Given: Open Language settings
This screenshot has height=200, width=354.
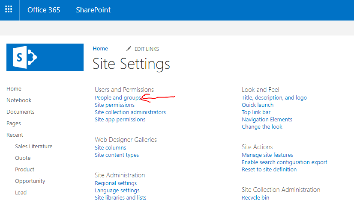Looking at the screenshot, I should coord(117,191).
